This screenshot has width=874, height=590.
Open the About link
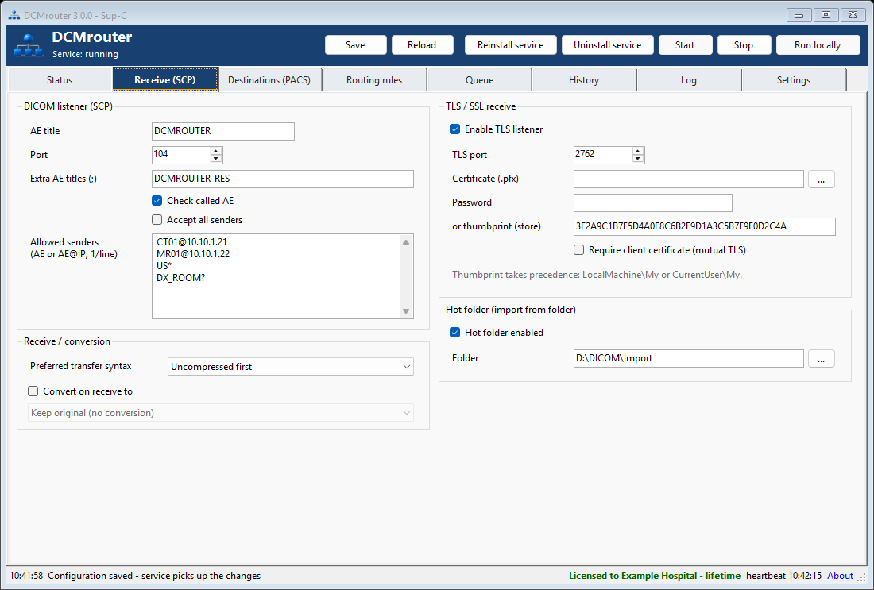tap(840, 576)
